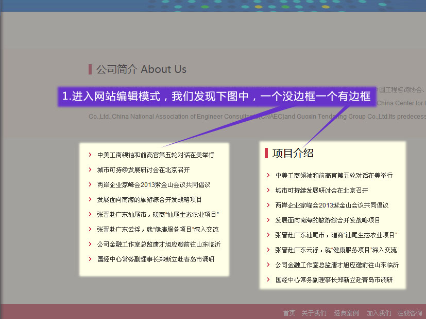The height and width of the screenshot is (319, 426).
Task: Click the 公司简介 About Us heading
Action: pyautogui.click(x=141, y=69)
